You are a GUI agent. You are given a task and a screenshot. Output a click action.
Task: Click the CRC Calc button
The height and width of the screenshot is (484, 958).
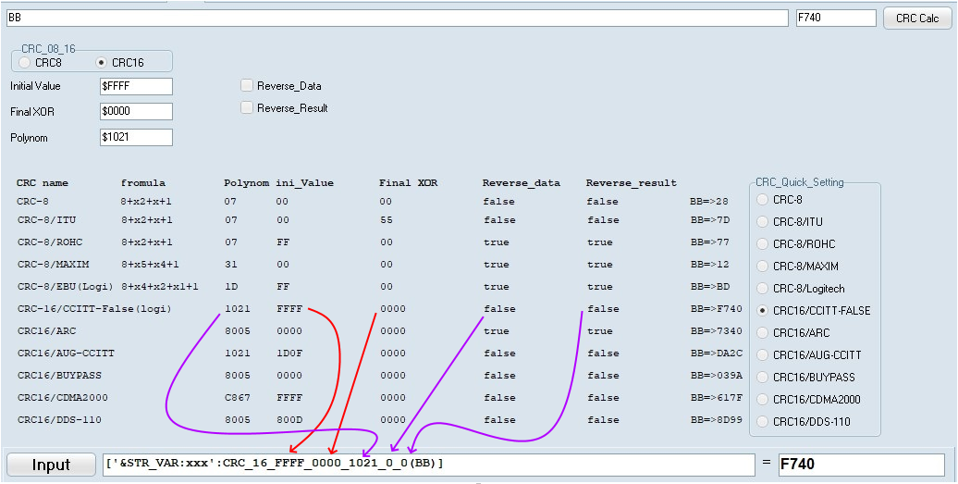[x=917, y=19]
